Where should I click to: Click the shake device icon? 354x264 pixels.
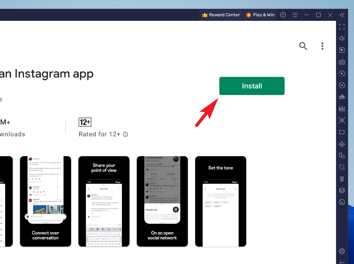click(342, 167)
